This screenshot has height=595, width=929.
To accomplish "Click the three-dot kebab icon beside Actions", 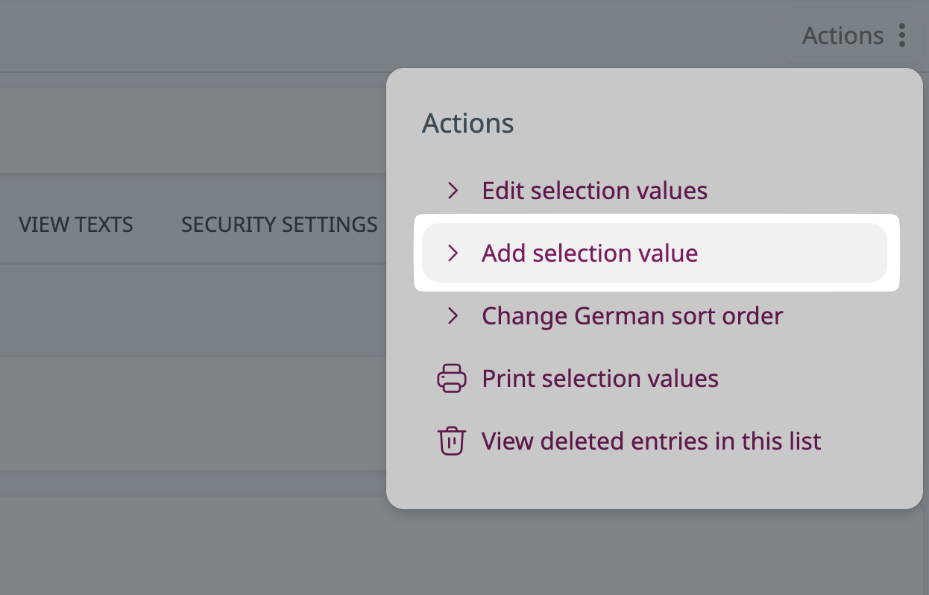I will [902, 35].
